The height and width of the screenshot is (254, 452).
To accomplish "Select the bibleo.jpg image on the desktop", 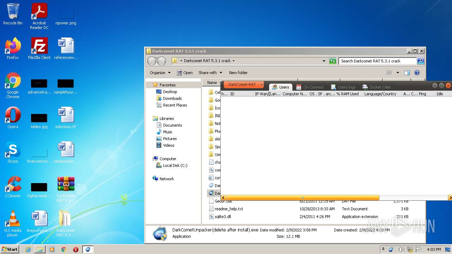I will (x=39, y=120).
